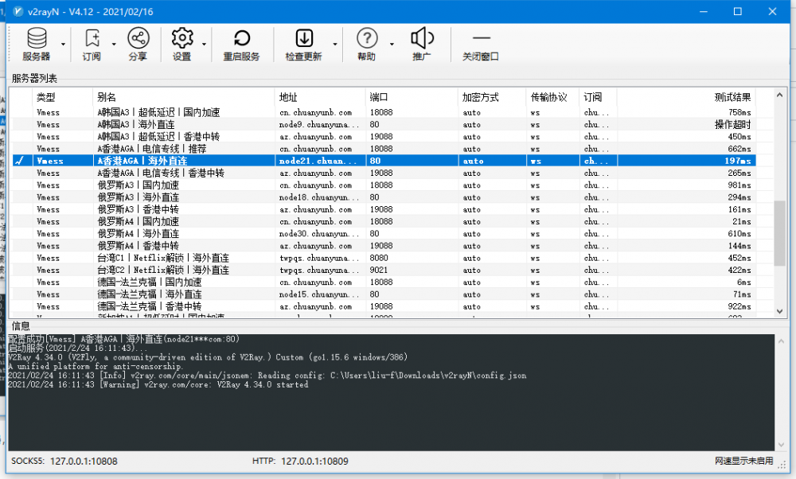
Task: Click the 检查更新 check update icon
Action: 303,40
